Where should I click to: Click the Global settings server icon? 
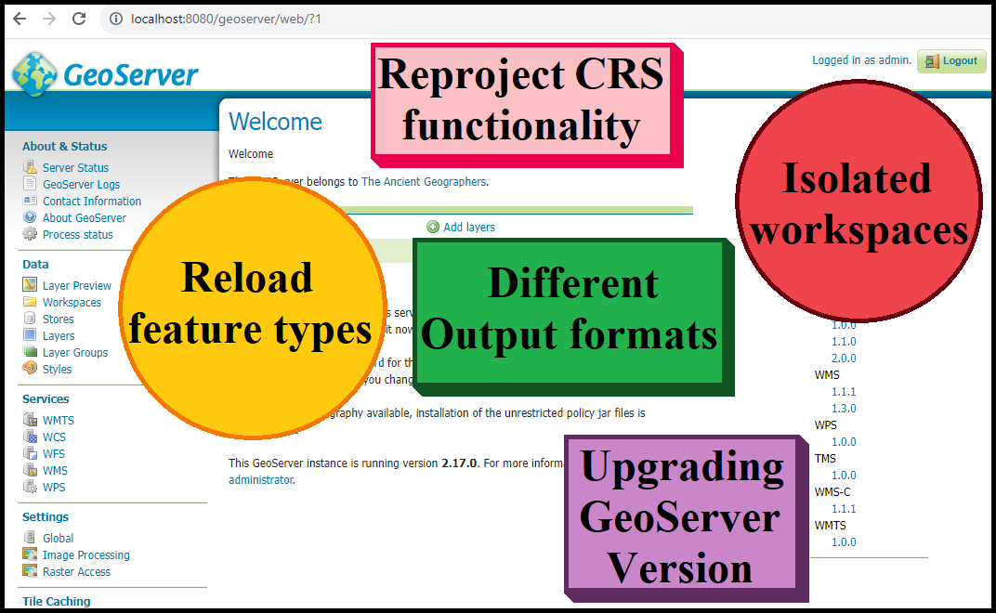29,538
